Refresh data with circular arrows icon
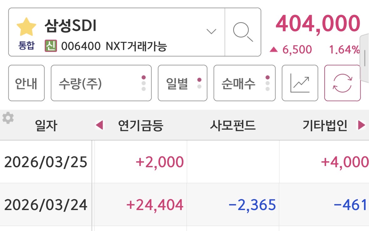Viewport: 369px width, 231px height. (x=342, y=83)
